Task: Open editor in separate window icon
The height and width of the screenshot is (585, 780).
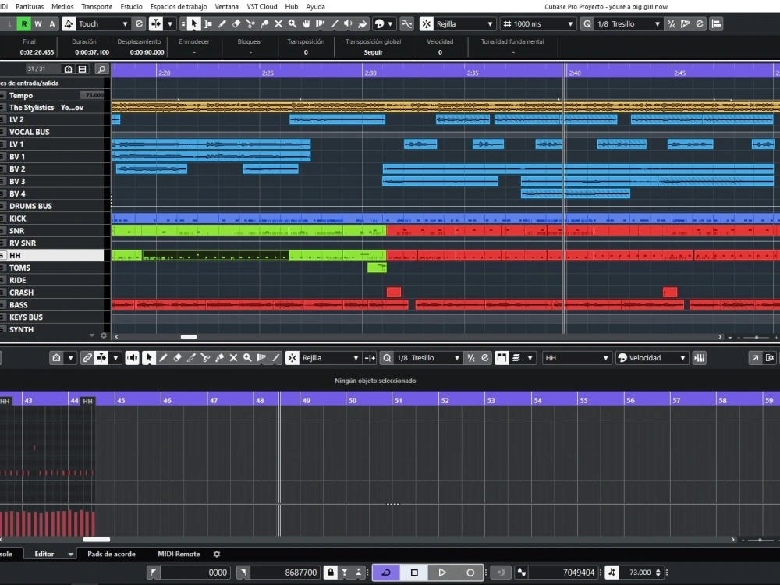Action: coord(755,358)
